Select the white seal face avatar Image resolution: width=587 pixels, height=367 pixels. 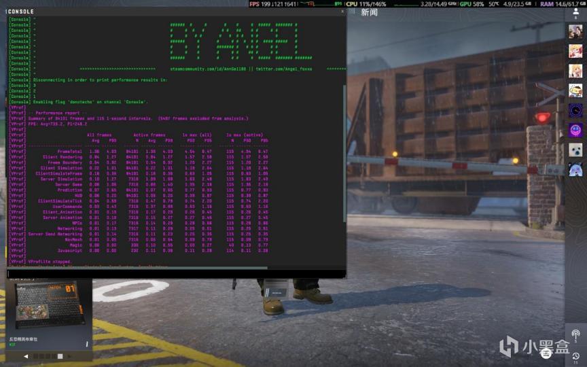click(575, 150)
